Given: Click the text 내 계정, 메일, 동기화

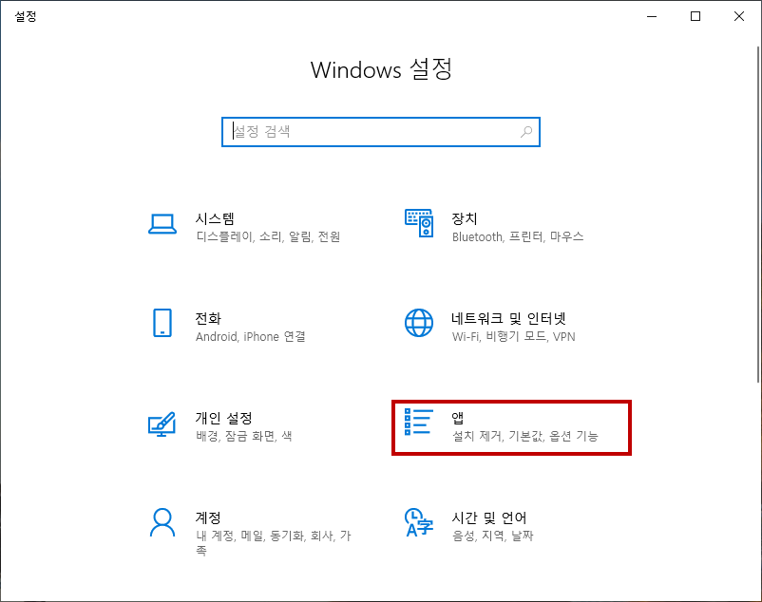Looking at the screenshot, I should click(251, 536).
